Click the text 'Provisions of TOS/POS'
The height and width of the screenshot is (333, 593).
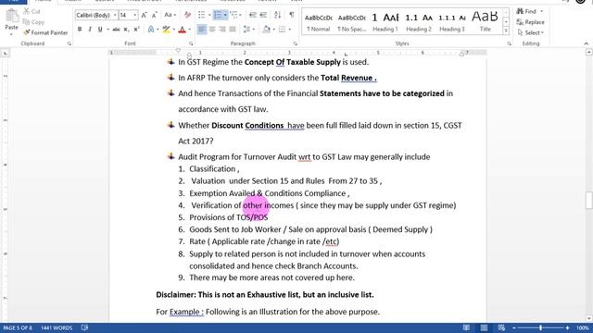click(x=229, y=217)
